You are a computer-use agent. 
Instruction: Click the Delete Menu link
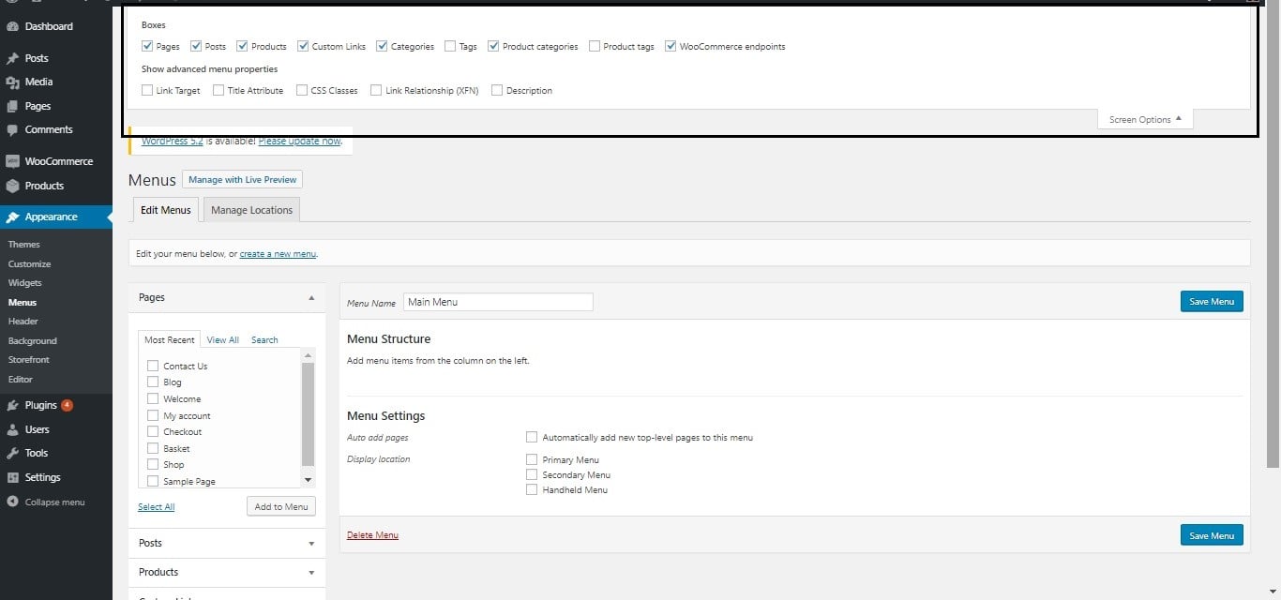point(372,535)
